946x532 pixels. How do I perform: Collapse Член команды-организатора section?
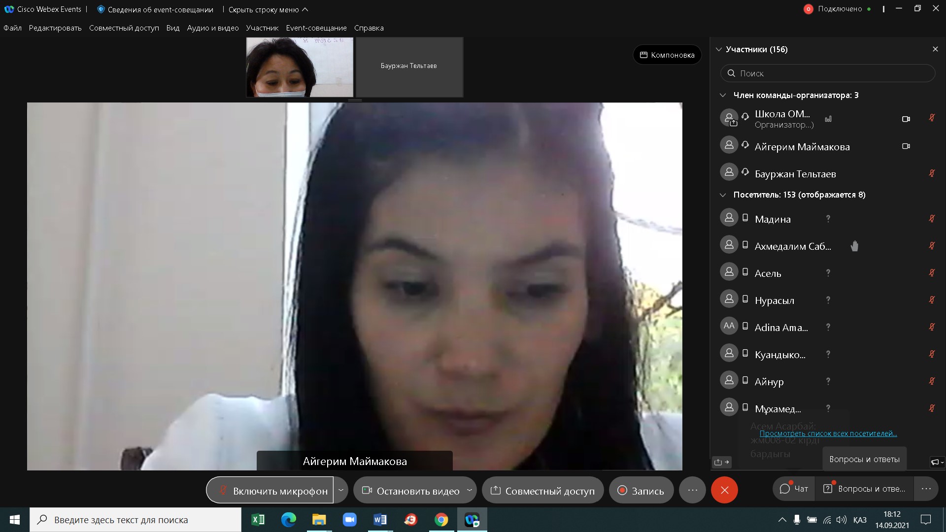click(x=723, y=95)
